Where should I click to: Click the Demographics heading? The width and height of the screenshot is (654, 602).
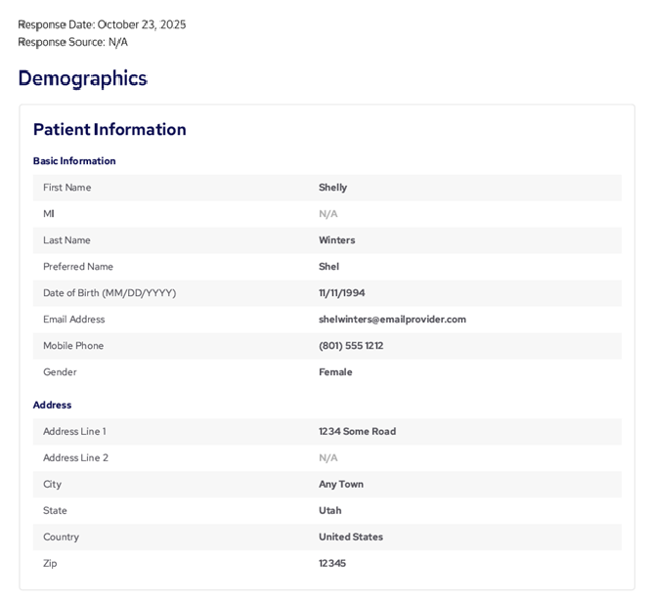click(82, 78)
